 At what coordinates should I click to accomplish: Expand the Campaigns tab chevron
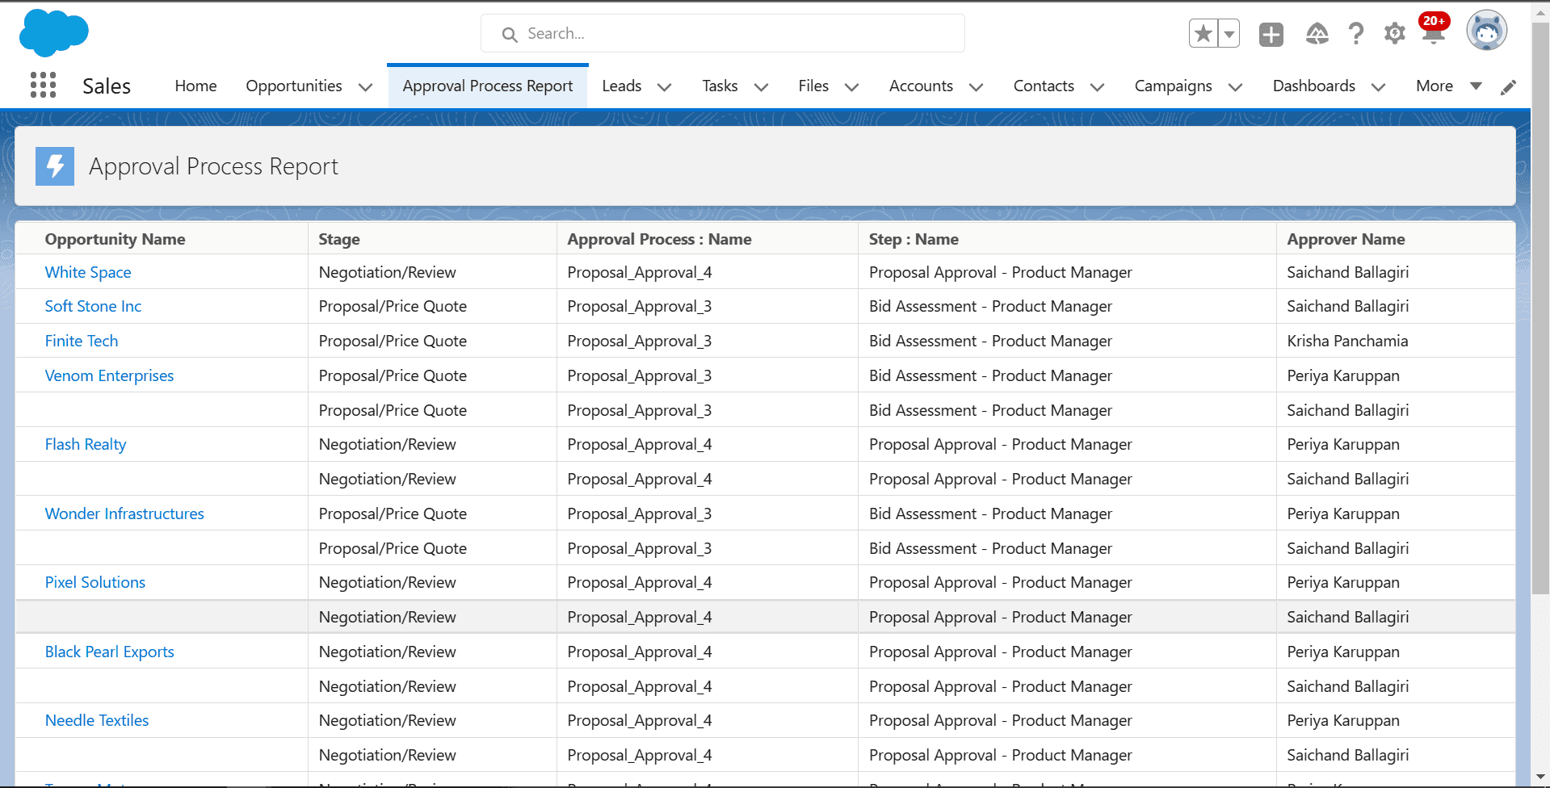coord(1235,87)
